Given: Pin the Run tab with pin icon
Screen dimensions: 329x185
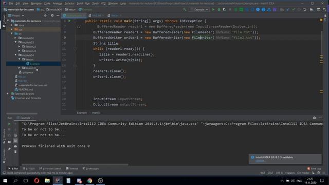Looking at the screenshot, I should point(9,149).
